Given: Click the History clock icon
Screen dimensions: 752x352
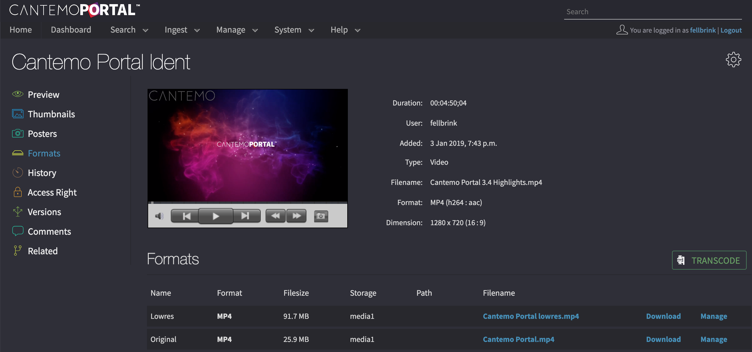Looking at the screenshot, I should pyautogui.click(x=18, y=172).
